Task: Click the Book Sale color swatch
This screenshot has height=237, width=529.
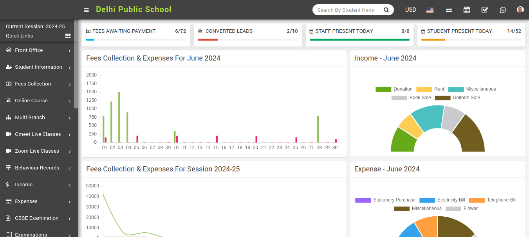Action: pyautogui.click(x=399, y=98)
